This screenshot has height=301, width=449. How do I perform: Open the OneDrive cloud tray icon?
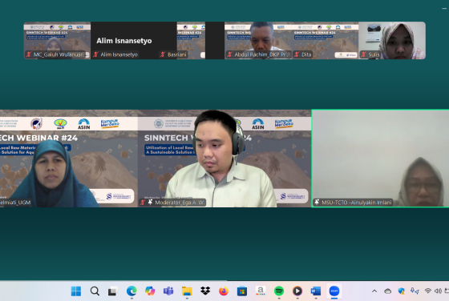(x=388, y=291)
